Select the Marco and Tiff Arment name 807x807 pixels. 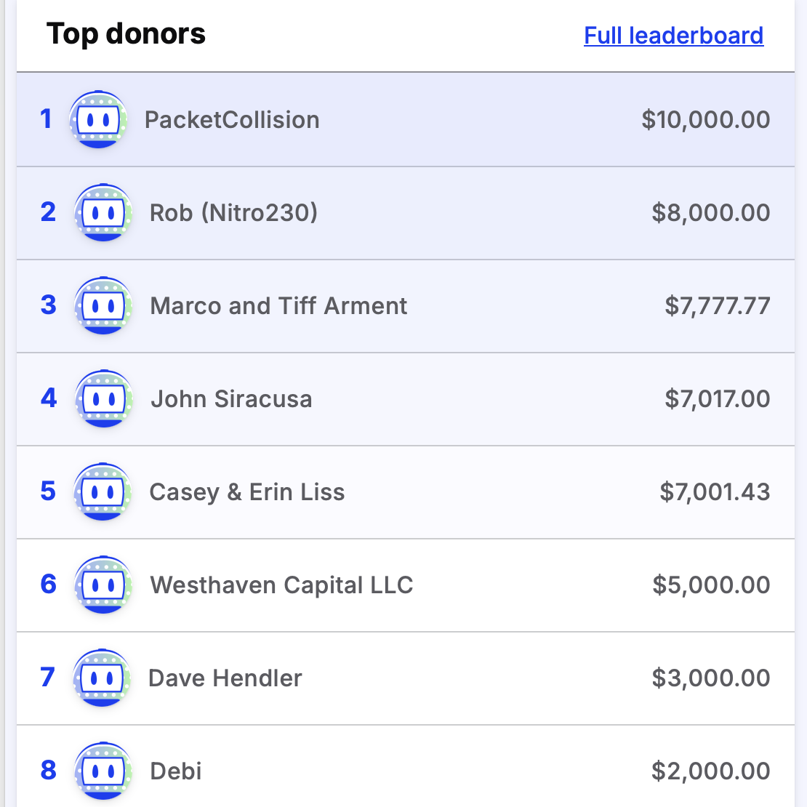(x=278, y=305)
